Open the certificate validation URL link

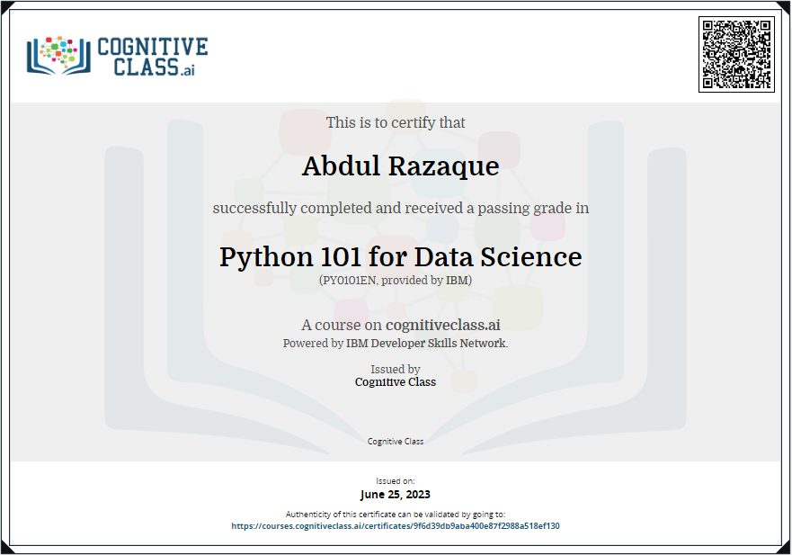click(396, 525)
